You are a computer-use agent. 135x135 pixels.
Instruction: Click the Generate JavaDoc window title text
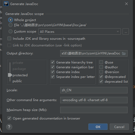[x=24, y=4]
